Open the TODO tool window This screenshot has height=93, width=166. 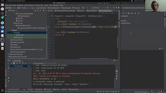(x=30, y=89)
